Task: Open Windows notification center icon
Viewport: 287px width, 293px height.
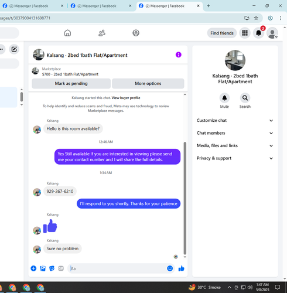Action: (278, 287)
